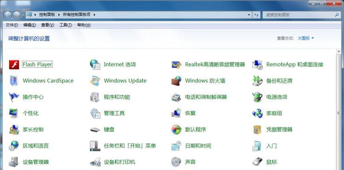Click the Back navigation button
This screenshot has height=170, width=344.
click(x=8, y=15)
